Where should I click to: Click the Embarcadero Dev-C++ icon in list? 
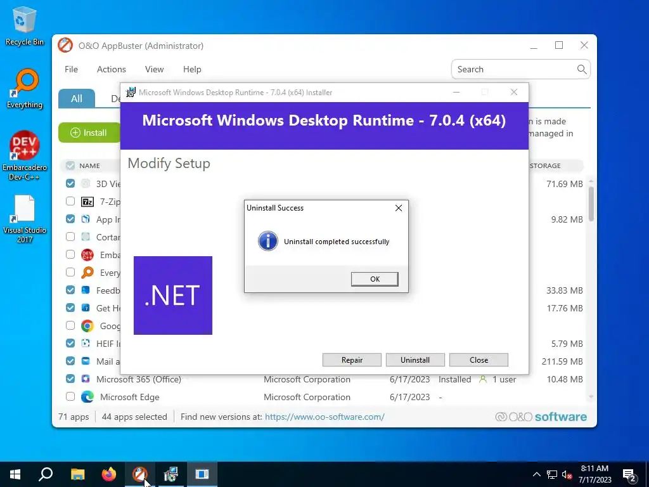(87, 255)
